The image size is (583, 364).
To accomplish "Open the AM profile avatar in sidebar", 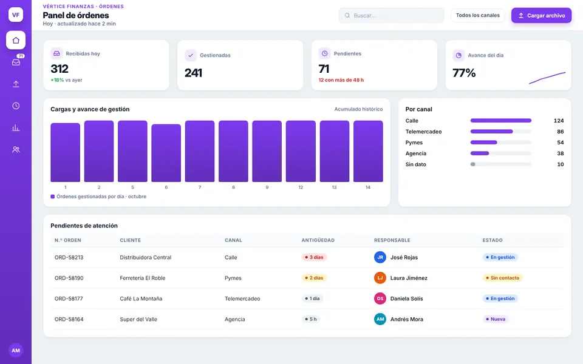I will coord(16,350).
